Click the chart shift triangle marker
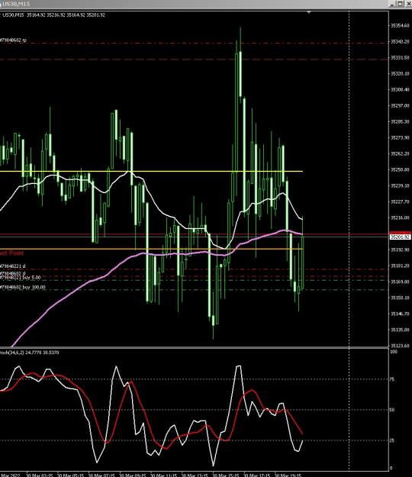 pyautogui.click(x=309, y=12)
